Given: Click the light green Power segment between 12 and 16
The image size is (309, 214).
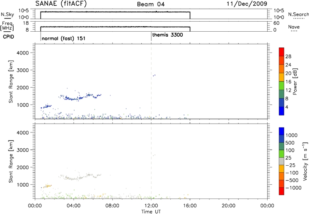Looking at the screenshot, I should click(x=282, y=85).
